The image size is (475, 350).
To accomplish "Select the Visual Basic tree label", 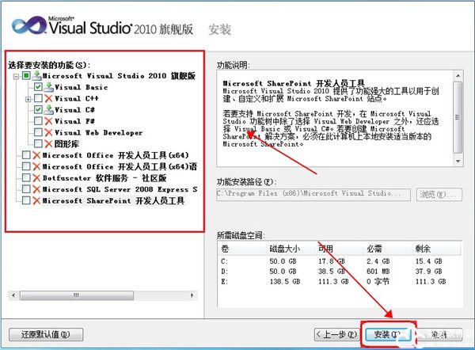I will point(82,87).
